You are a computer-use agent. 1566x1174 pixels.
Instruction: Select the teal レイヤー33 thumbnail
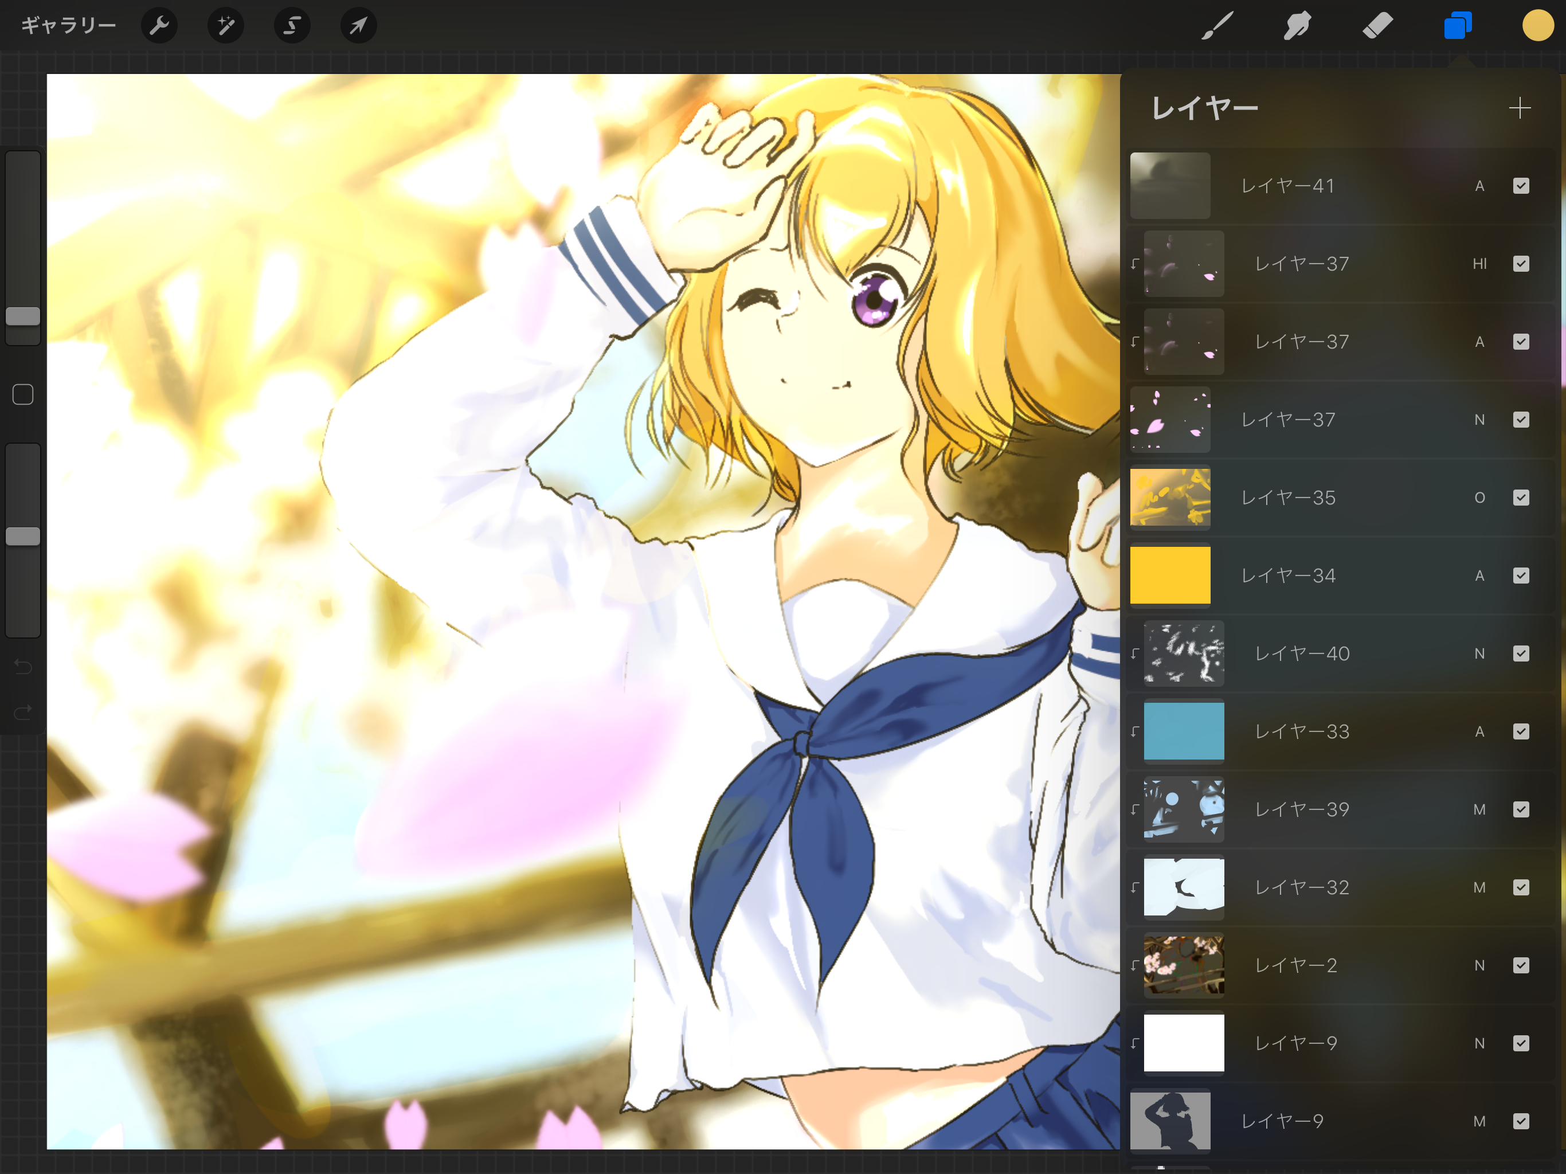point(1184,731)
